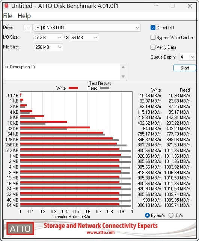The height and width of the screenshot is (241, 199).
Task: Minimize the ATTO Disk Benchmark window
Action: tap(156, 6)
